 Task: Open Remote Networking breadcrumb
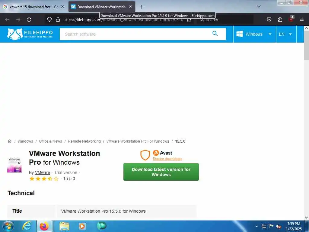[x=84, y=141]
